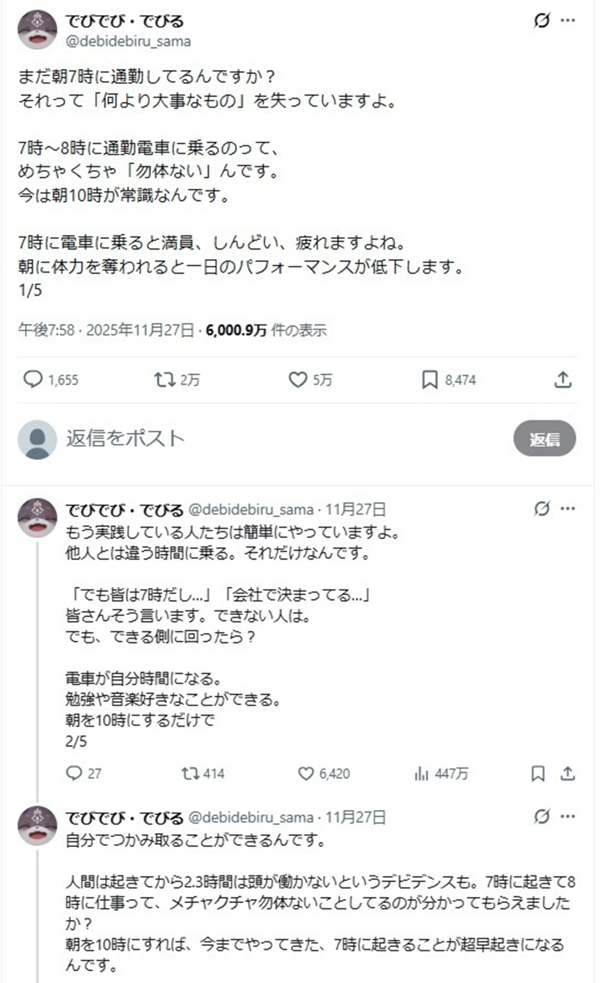608x983 pixels.
Task: Repost the main post with 2万 reposts
Action: 165,380
